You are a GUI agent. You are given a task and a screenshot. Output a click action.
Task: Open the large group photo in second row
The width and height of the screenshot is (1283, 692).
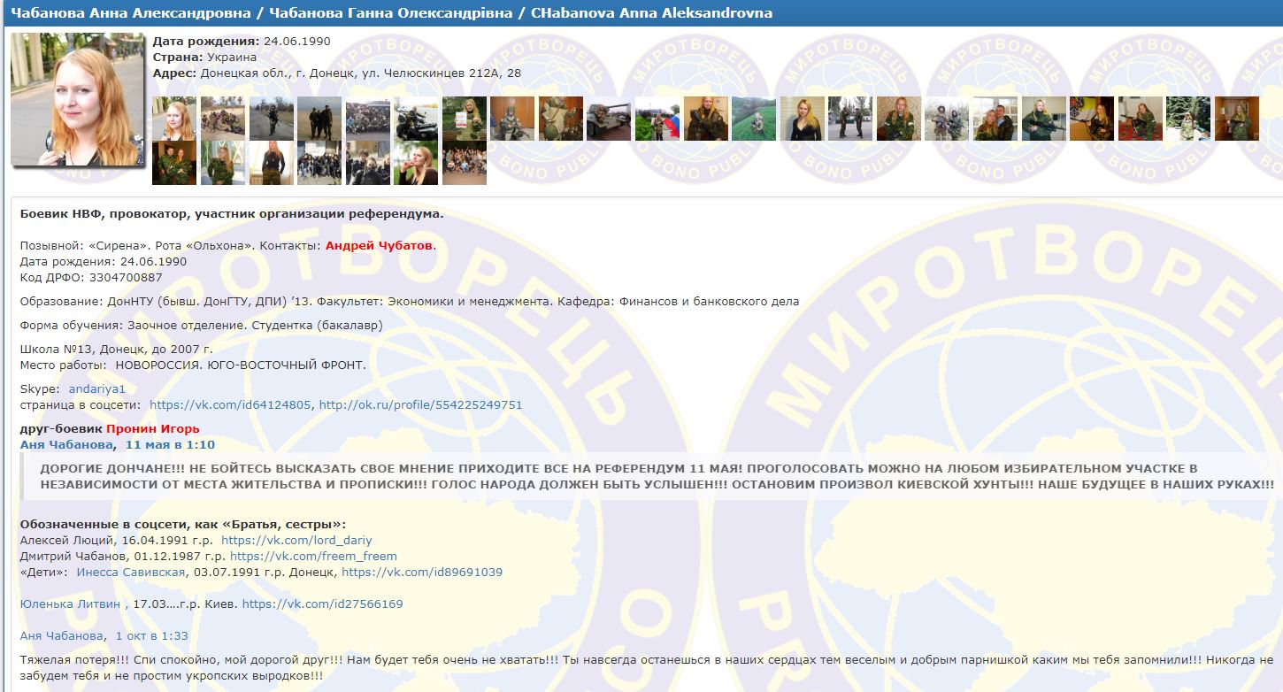tap(464, 163)
